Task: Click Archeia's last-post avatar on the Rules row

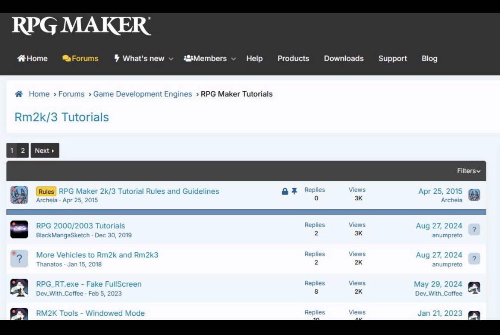Action: [474, 195]
